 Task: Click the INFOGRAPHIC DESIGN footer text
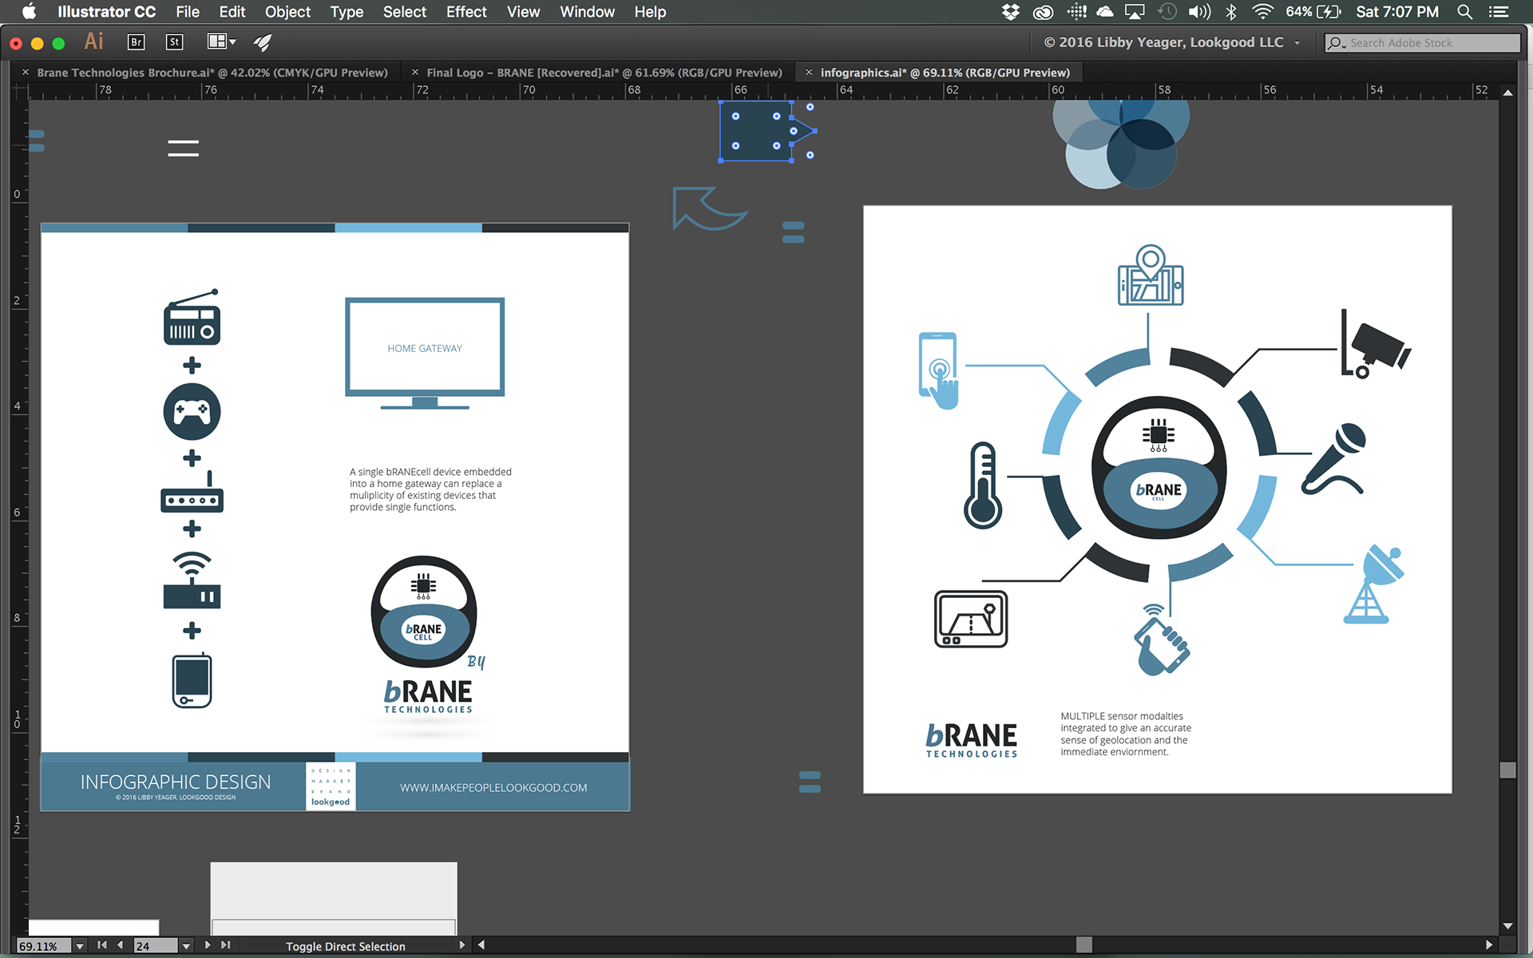176,782
